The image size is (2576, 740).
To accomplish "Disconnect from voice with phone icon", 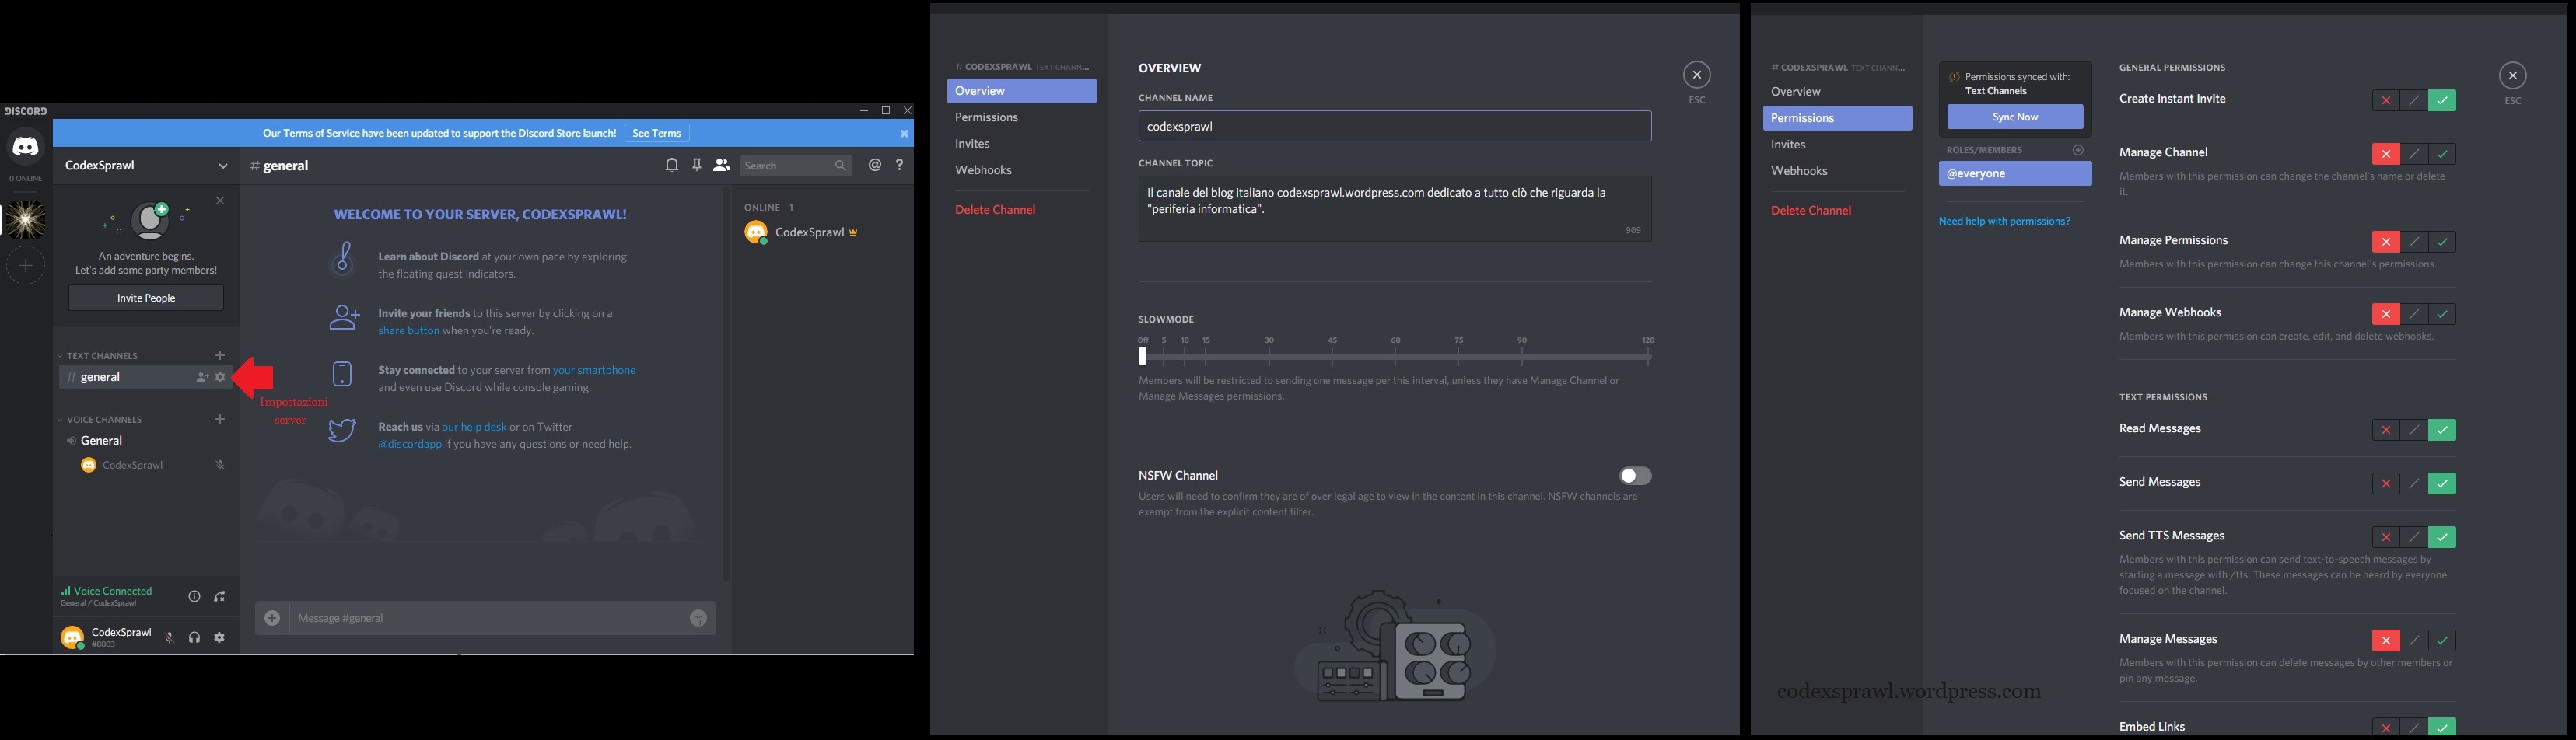I will pyautogui.click(x=219, y=596).
